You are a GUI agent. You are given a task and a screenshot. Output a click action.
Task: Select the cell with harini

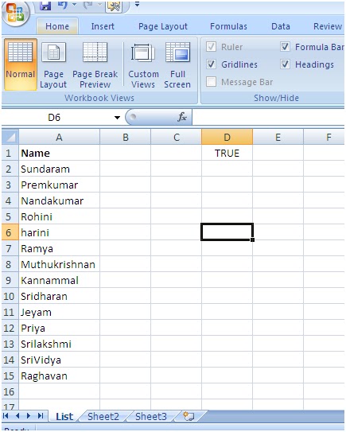[59, 232]
